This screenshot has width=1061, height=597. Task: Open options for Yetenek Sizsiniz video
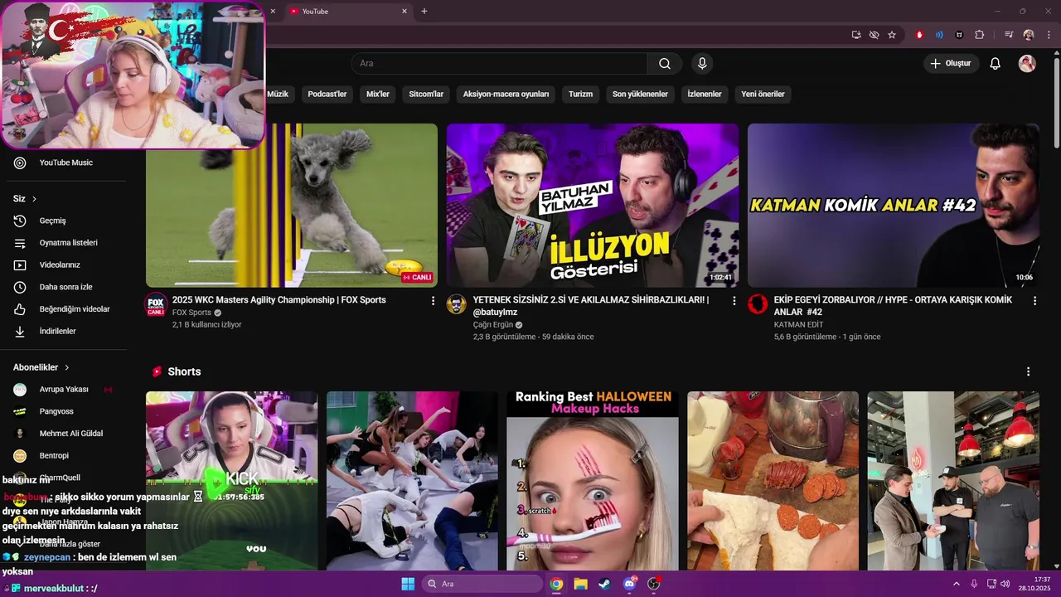[734, 301]
